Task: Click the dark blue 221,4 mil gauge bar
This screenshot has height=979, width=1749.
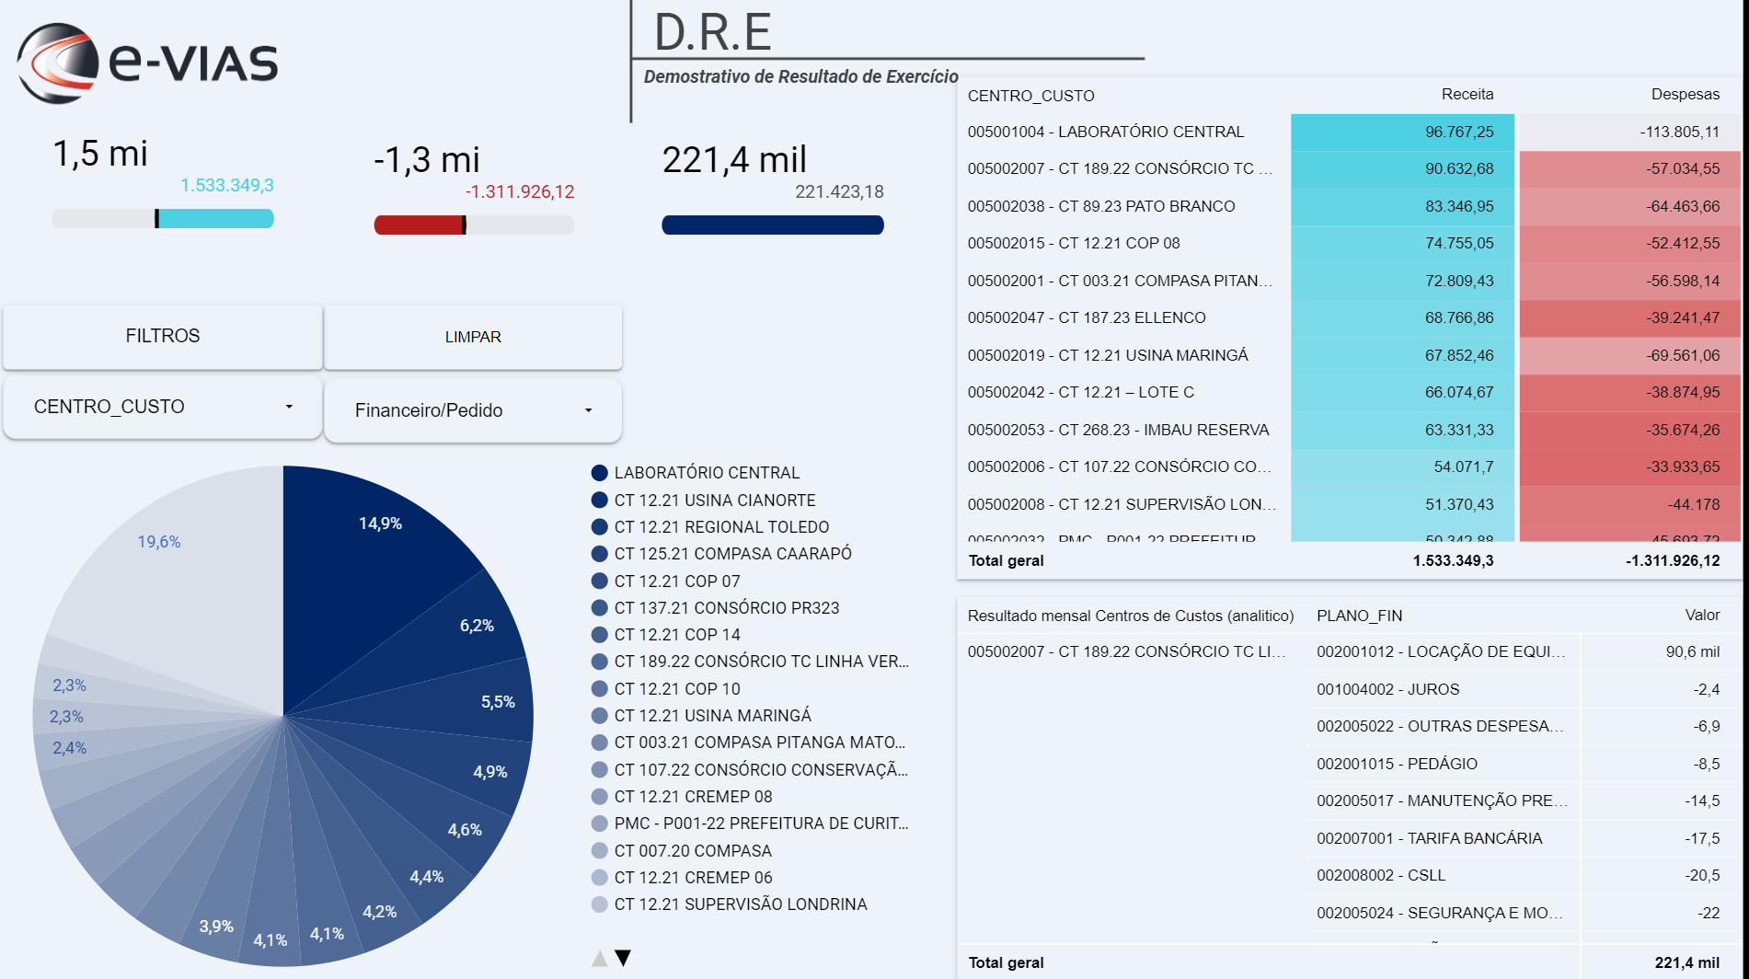Action: click(773, 225)
